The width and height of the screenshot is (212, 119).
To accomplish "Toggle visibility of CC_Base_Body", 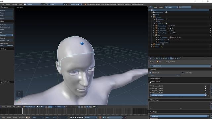I will click(210, 26).
